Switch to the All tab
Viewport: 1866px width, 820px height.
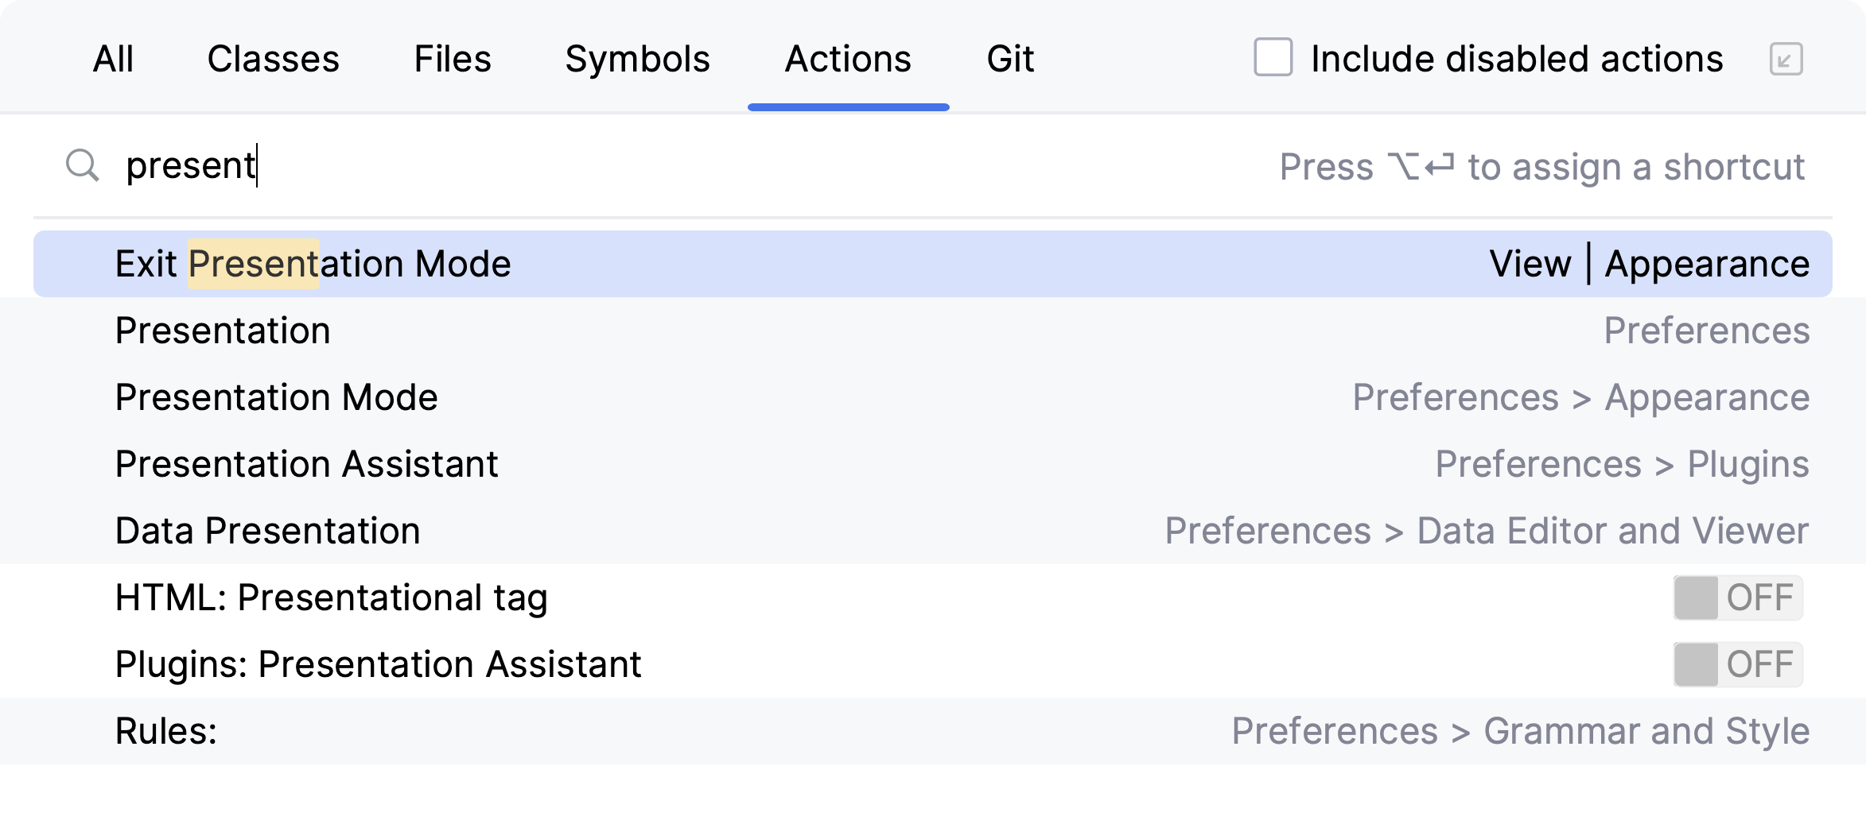click(113, 60)
